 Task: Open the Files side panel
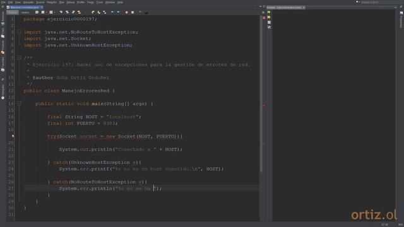point(3,33)
